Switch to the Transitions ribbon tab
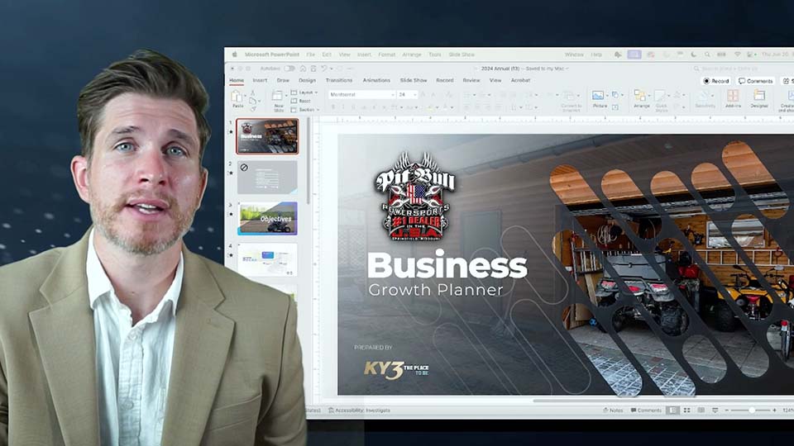Screen dimensions: 794x446 [x=338, y=80]
